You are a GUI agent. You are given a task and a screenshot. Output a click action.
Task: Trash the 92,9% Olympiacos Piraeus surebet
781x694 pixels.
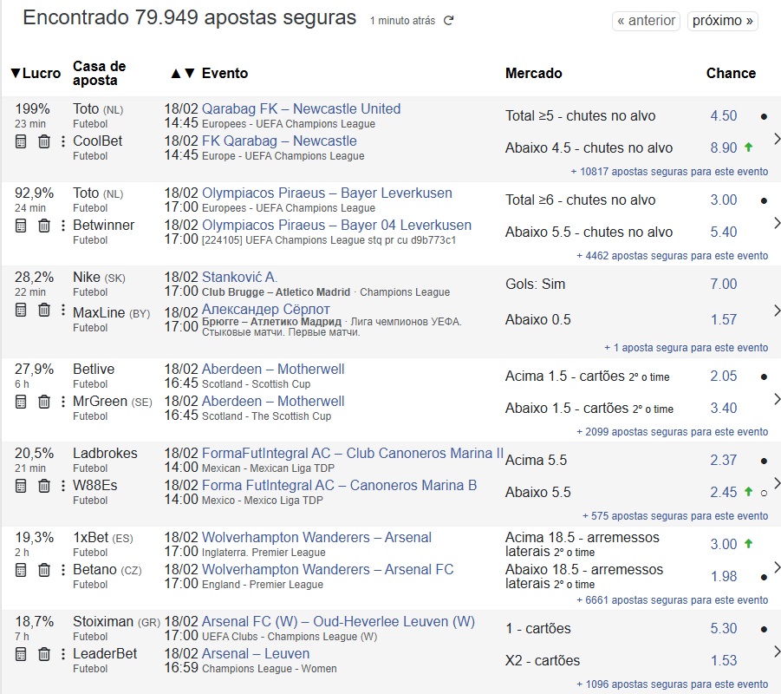click(44, 226)
